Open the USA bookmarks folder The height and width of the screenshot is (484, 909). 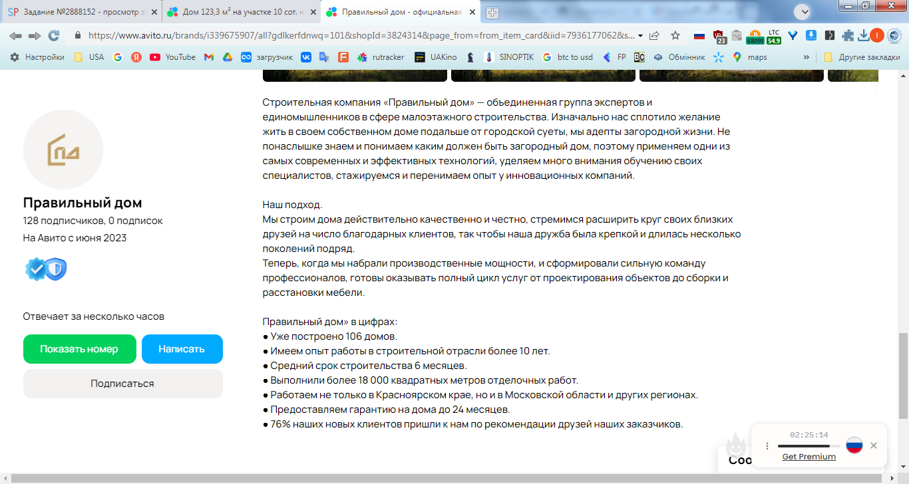(x=89, y=57)
